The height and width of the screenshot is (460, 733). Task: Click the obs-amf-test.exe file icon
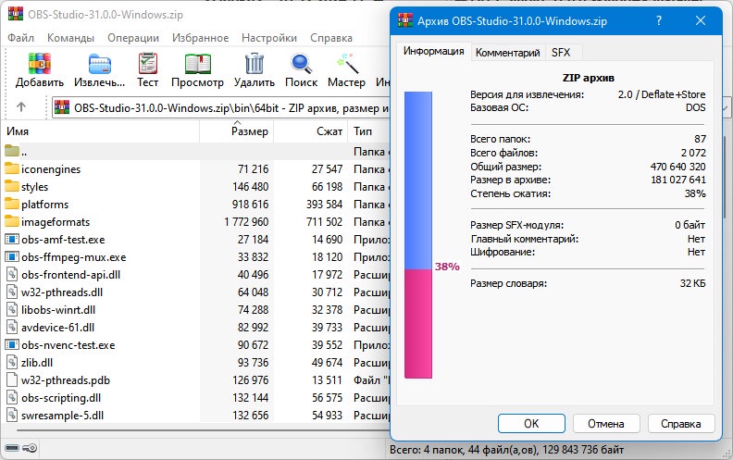pyautogui.click(x=12, y=240)
